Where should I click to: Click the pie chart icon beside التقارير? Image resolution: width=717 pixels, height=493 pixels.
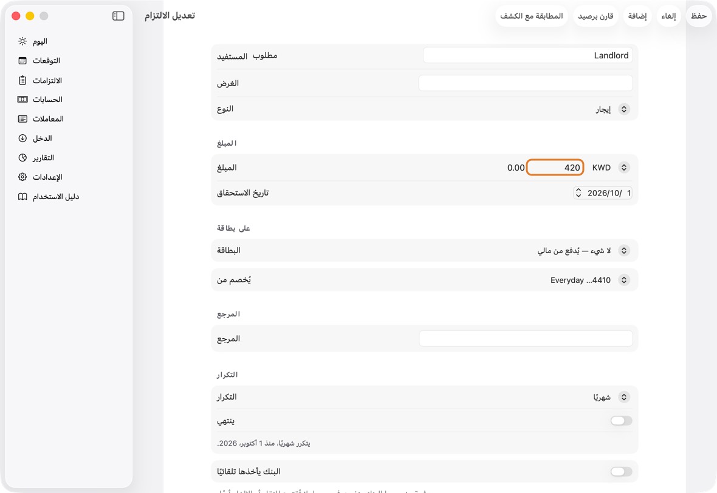point(22,158)
